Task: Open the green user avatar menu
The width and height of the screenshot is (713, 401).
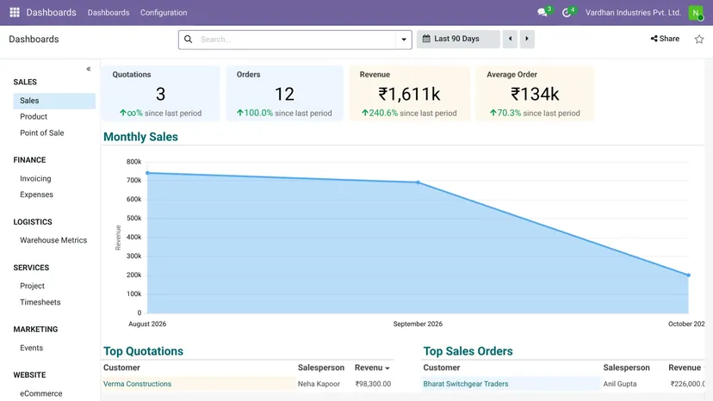Action: click(x=696, y=13)
